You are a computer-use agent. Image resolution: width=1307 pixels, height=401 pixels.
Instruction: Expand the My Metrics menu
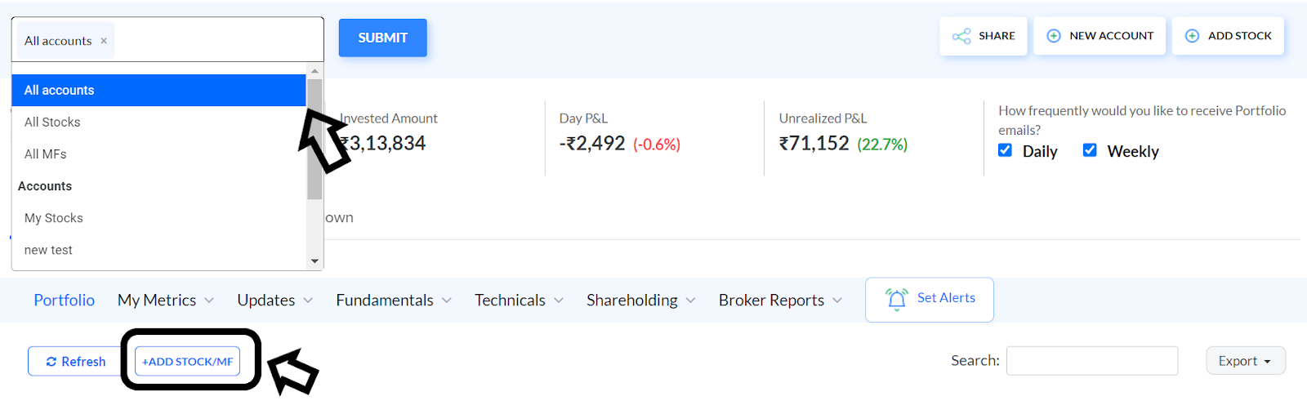(166, 301)
